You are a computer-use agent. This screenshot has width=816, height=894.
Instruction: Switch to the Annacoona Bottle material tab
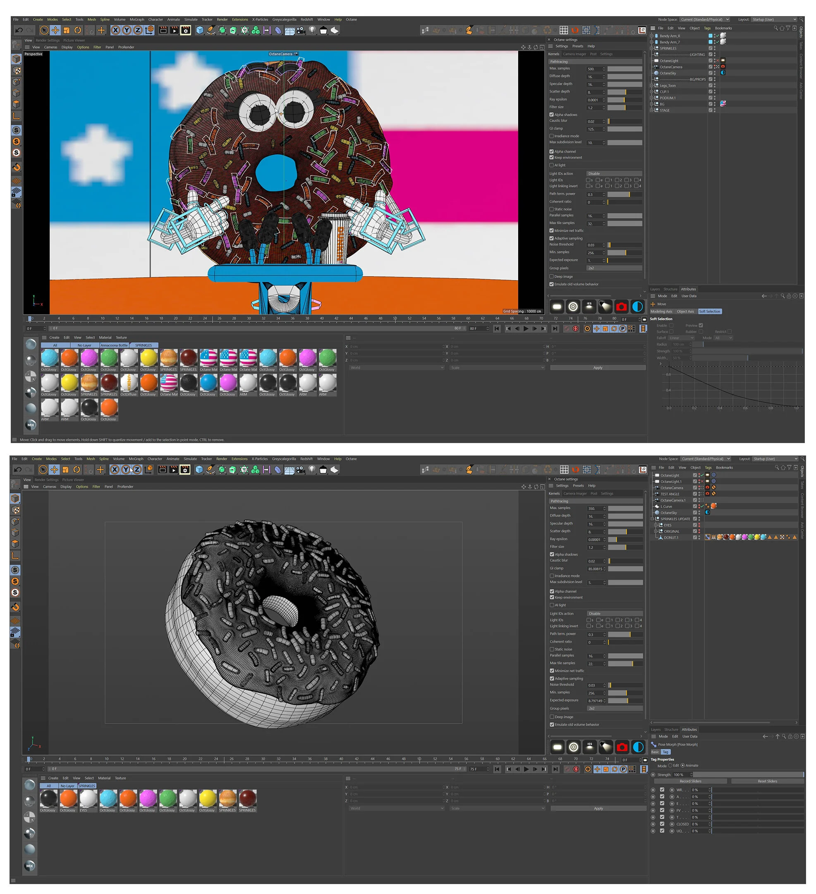(114, 345)
